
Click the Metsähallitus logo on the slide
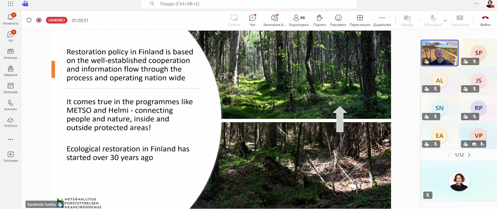(x=79, y=203)
